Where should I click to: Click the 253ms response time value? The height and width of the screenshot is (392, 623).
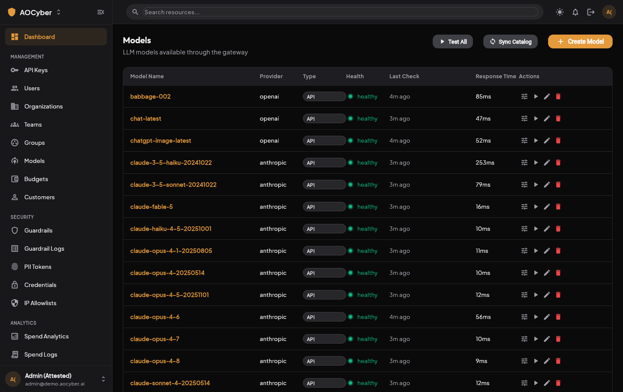pos(485,163)
